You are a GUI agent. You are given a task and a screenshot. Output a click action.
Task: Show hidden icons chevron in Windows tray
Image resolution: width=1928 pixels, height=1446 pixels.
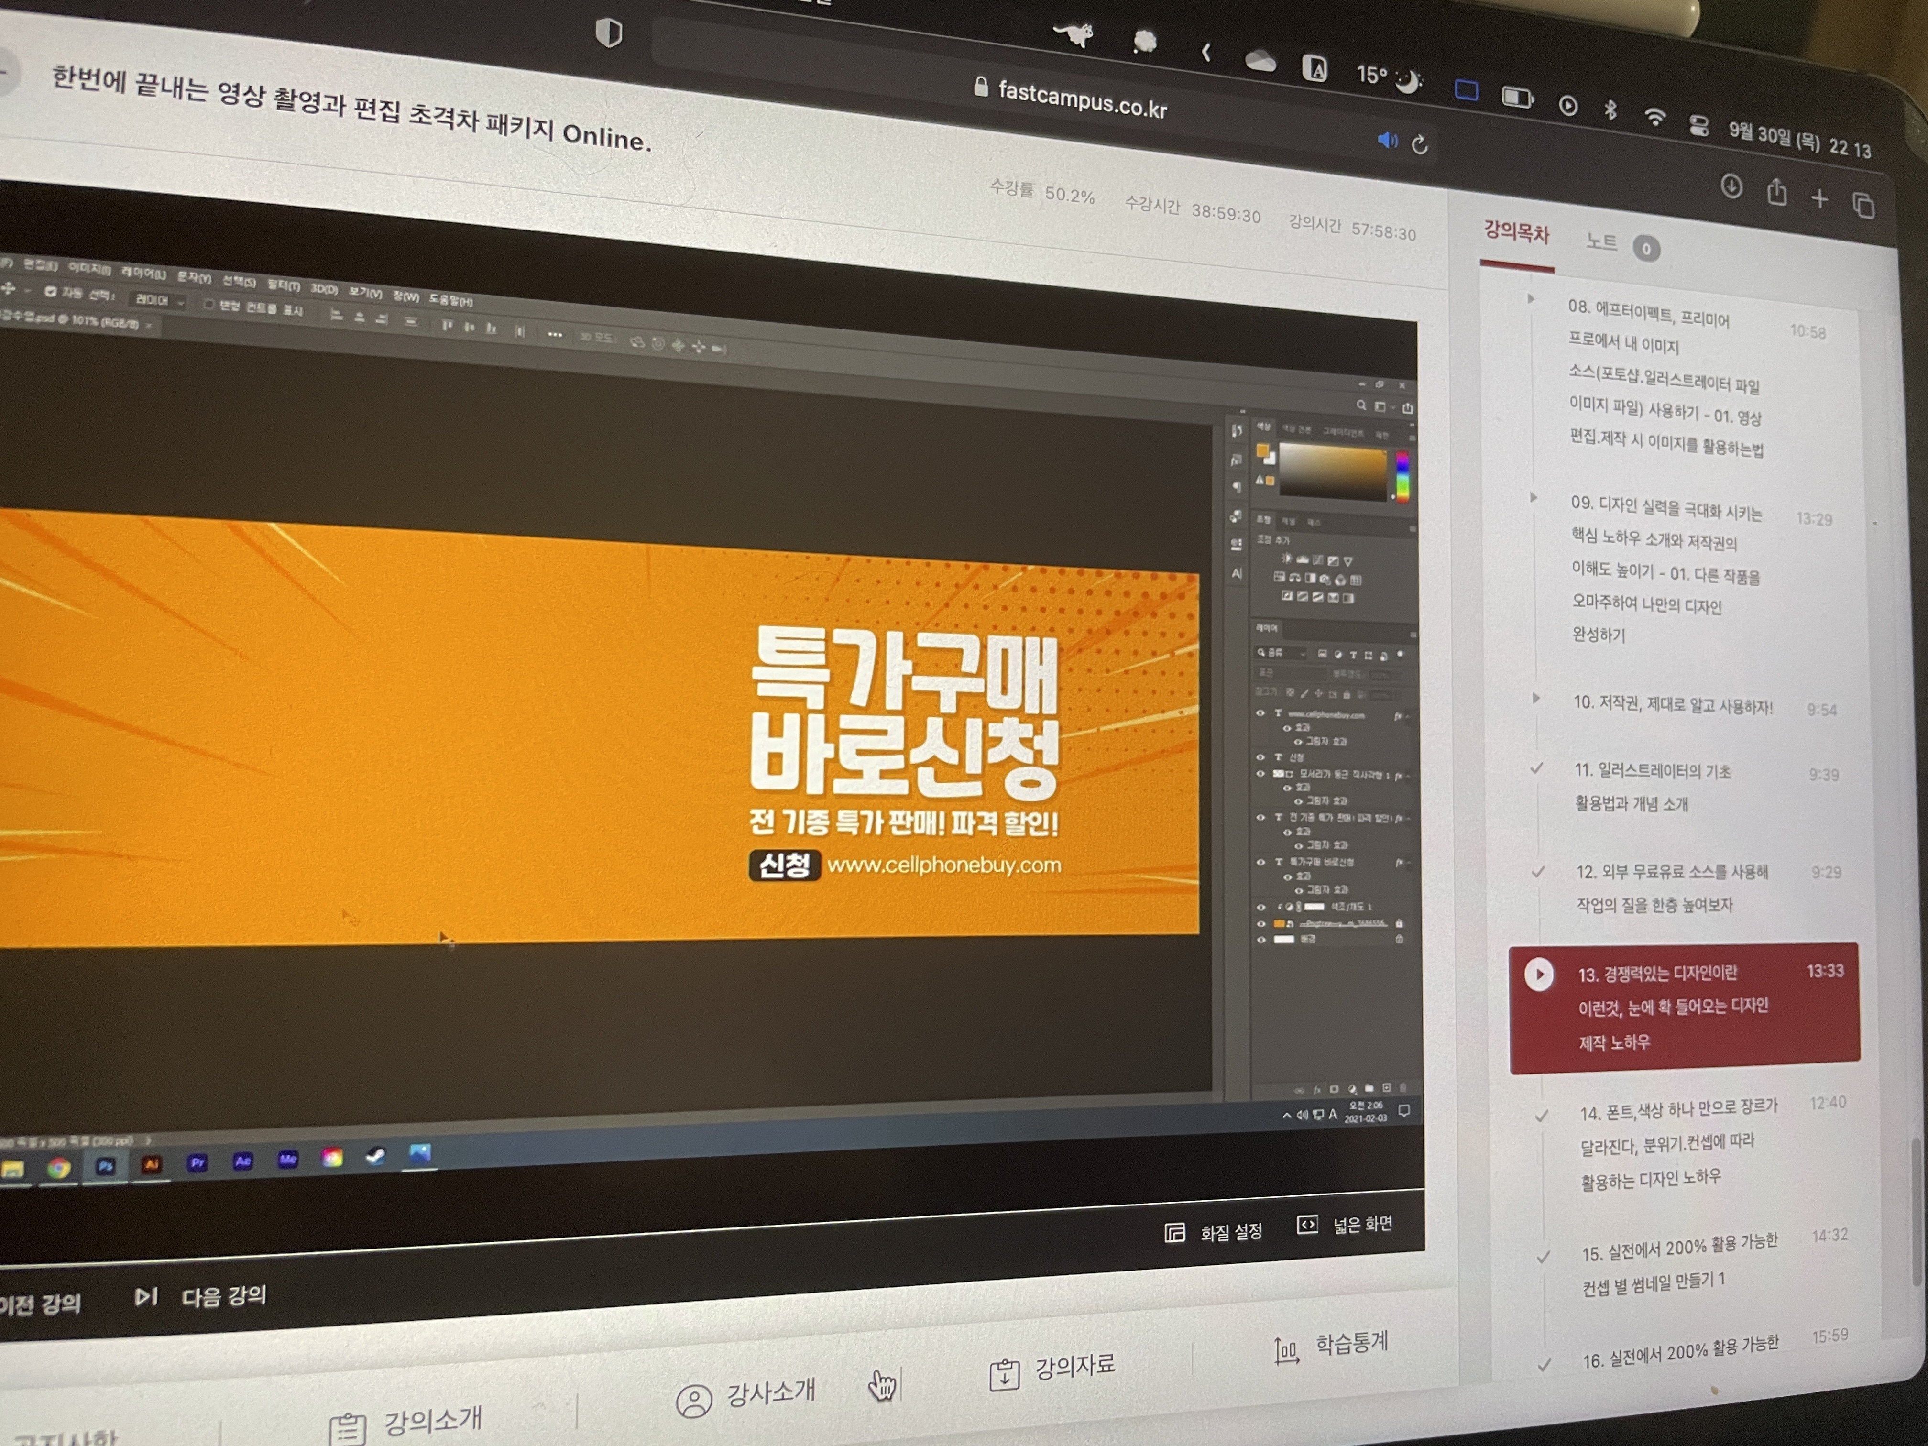1286,1116
